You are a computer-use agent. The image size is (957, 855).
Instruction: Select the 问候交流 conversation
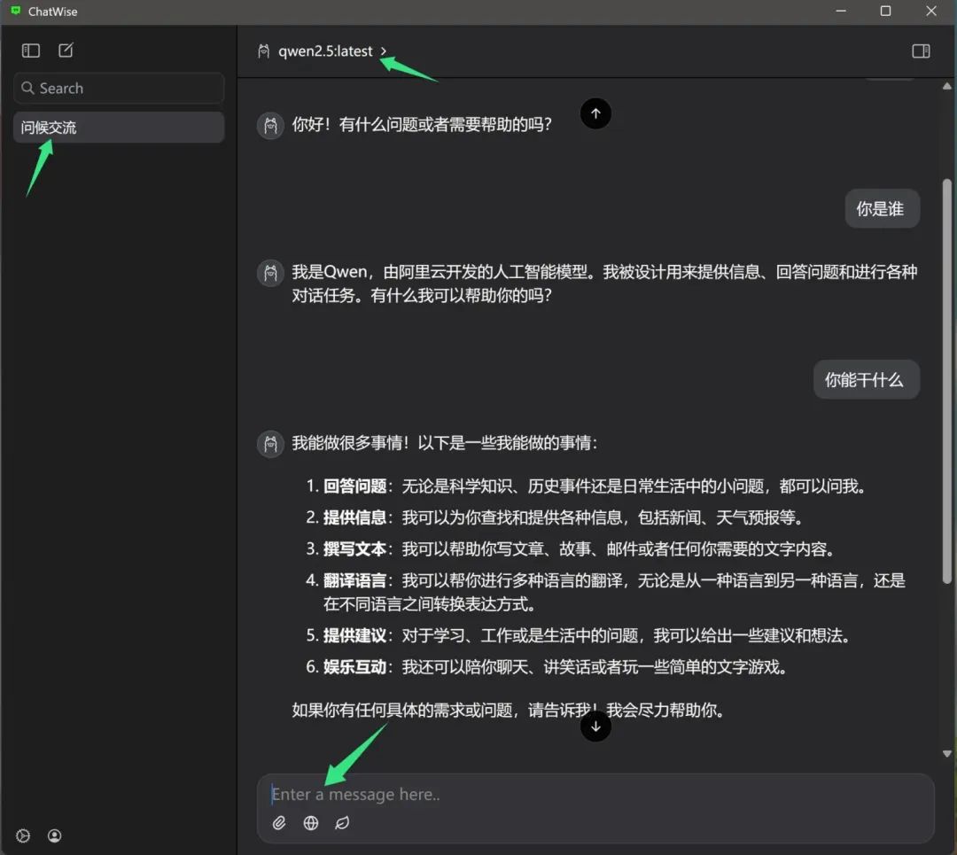point(119,127)
